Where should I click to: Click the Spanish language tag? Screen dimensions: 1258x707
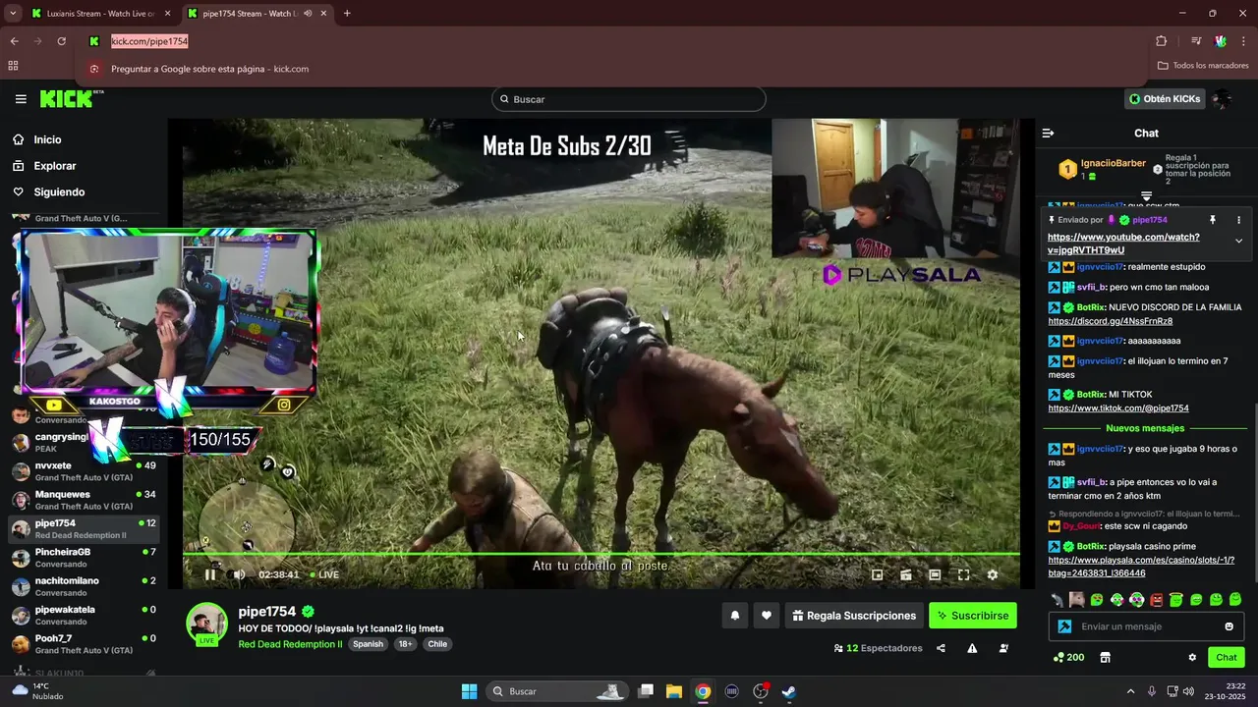pyautogui.click(x=368, y=644)
